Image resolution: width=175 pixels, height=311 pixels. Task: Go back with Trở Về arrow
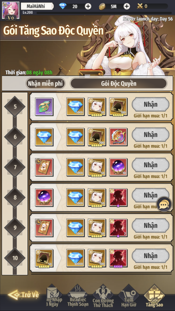coord(23,294)
